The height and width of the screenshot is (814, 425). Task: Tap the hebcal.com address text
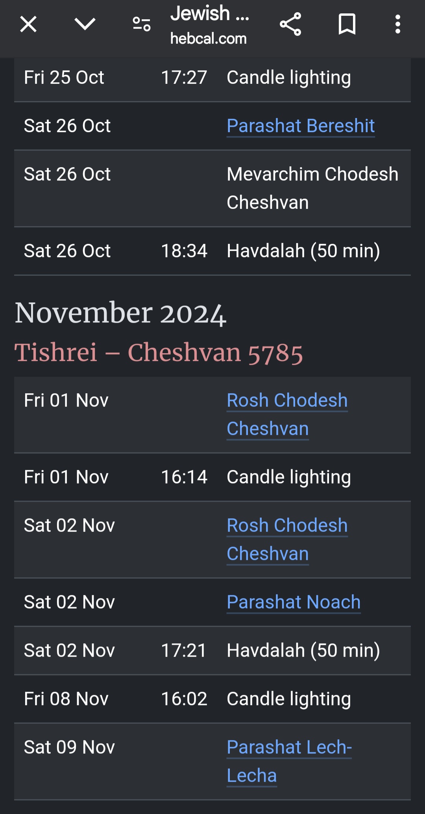point(209,39)
